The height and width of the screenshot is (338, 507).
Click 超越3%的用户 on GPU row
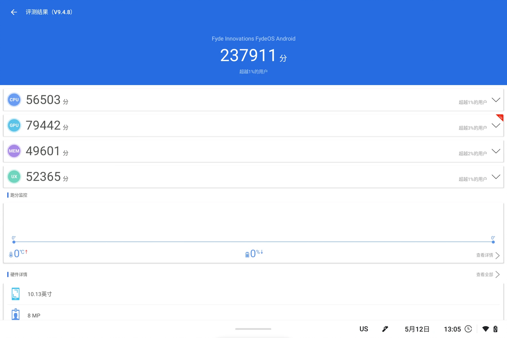473,128
